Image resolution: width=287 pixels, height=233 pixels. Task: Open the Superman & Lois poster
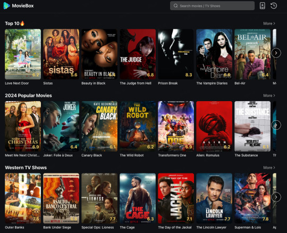pos(252,198)
